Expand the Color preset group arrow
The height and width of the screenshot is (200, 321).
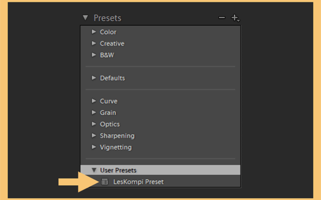pyautogui.click(x=94, y=32)
